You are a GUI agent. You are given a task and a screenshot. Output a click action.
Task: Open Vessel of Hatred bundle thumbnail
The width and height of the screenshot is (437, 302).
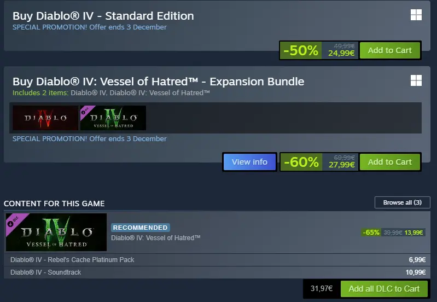tap(113, 118)
